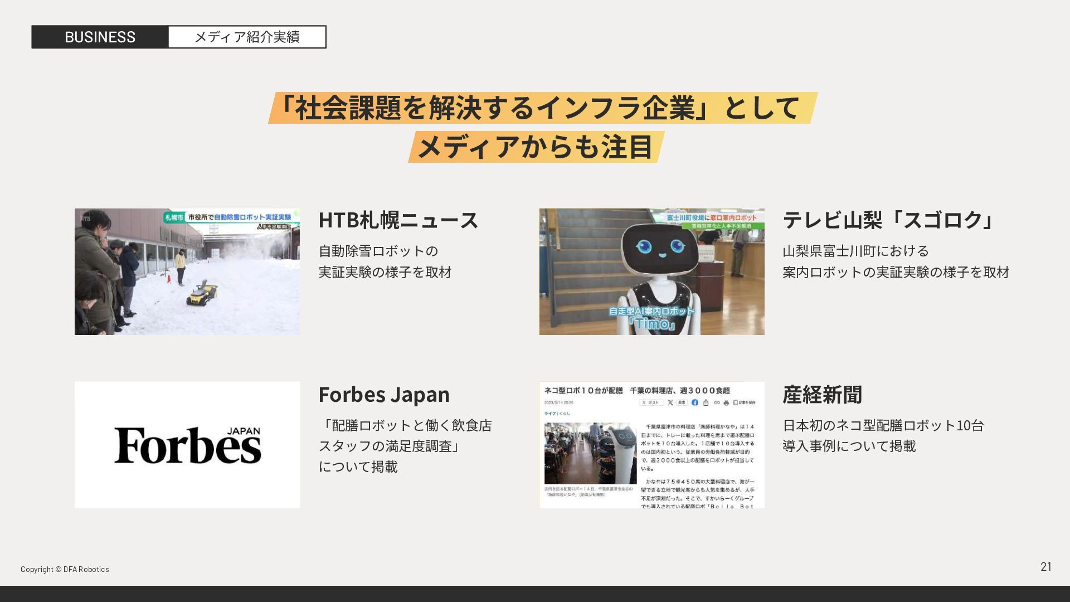1070x602 pixels.
Task: Click the Forbes Japan logo image
Action: (x=187, y=445)
